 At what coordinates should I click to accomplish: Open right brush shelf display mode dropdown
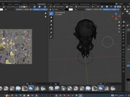click(101, 84)
